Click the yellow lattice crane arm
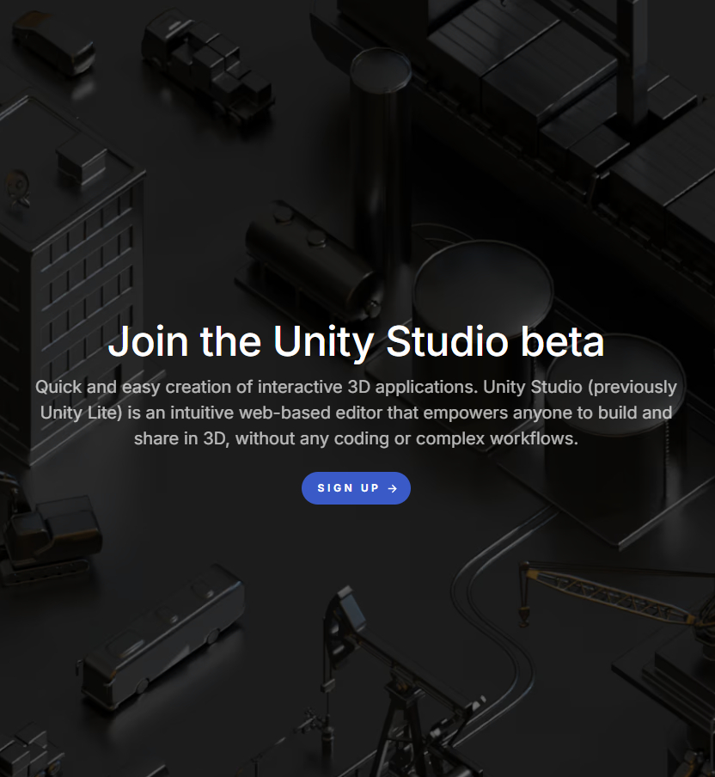Viewport: 715px width, 777px height. point(609,592)
